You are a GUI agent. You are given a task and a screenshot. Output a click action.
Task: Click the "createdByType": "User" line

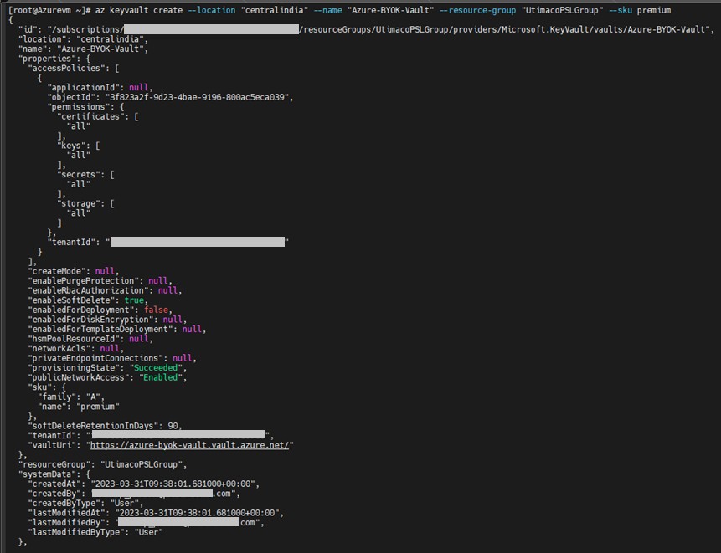point(85,503)
